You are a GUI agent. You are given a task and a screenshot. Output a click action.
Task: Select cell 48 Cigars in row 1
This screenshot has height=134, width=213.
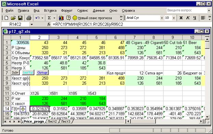(x=135, y=42)
